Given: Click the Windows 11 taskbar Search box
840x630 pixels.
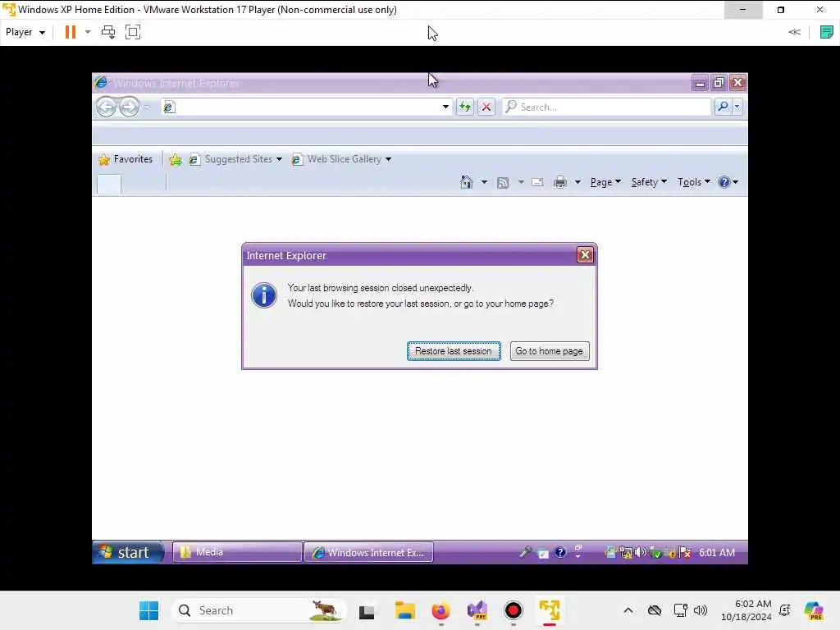Looking at the screenshot, I should [x=259, y=610].
